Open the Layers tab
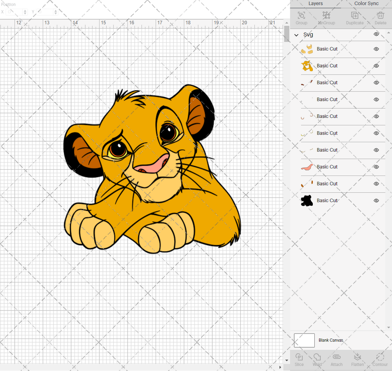 (316, 4)
